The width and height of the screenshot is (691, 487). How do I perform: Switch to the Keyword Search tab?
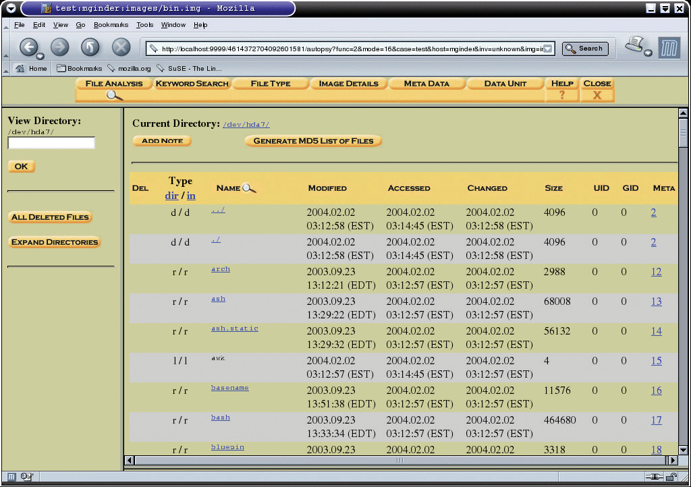click(192, 84)
